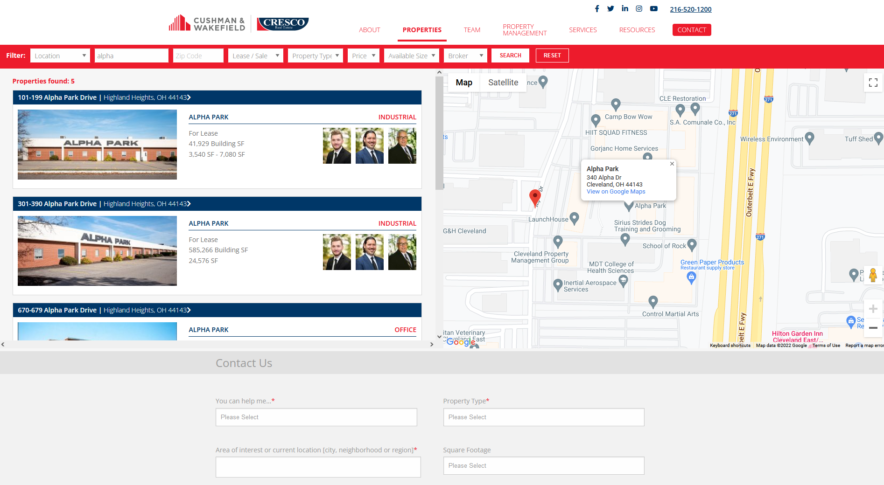Click the CONTACT button
Screen dimensions: 884x485
coord(692,30)
